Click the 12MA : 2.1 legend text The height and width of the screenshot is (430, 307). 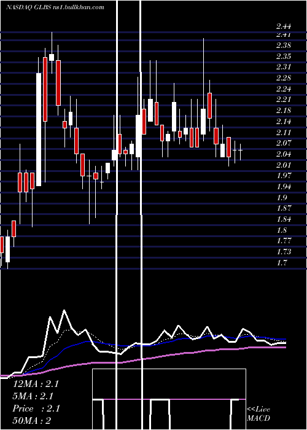tap(36, 384)
